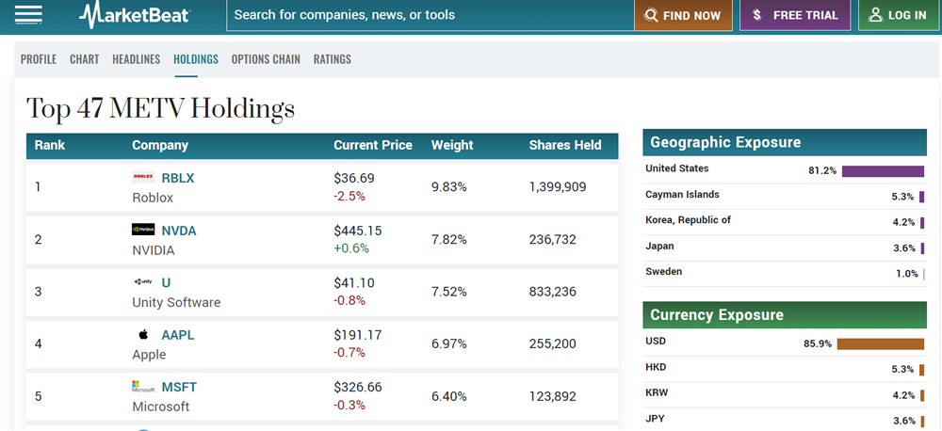Viewport: 942px width, 431px height.
Task: Go to the Options Chain tab
Action: (x=266, y=59)
